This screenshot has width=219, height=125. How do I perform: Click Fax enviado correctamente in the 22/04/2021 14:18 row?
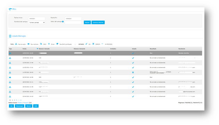coord(157,96)
